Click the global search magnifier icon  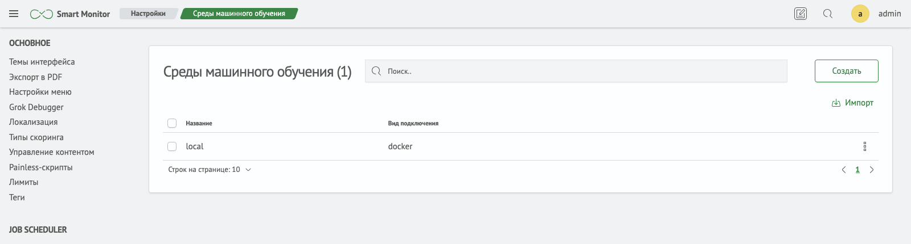pos(828,14)
